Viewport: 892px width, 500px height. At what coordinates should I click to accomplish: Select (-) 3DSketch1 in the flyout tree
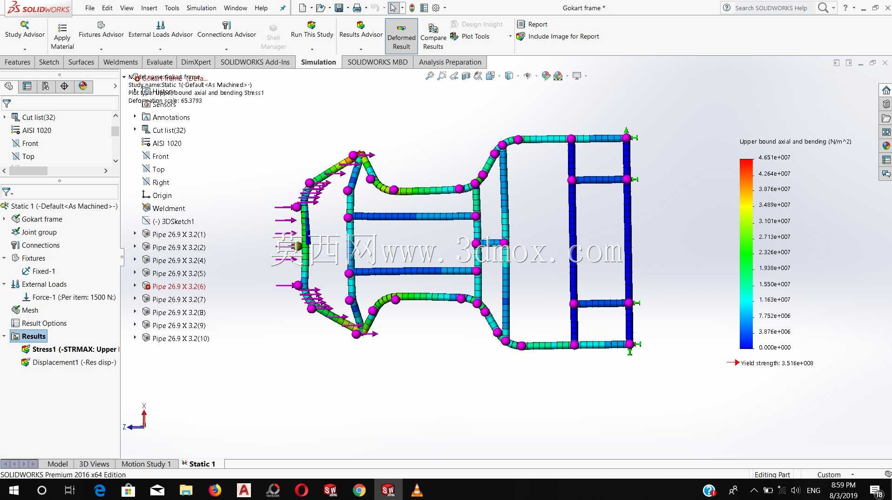[x=169, y=221]
